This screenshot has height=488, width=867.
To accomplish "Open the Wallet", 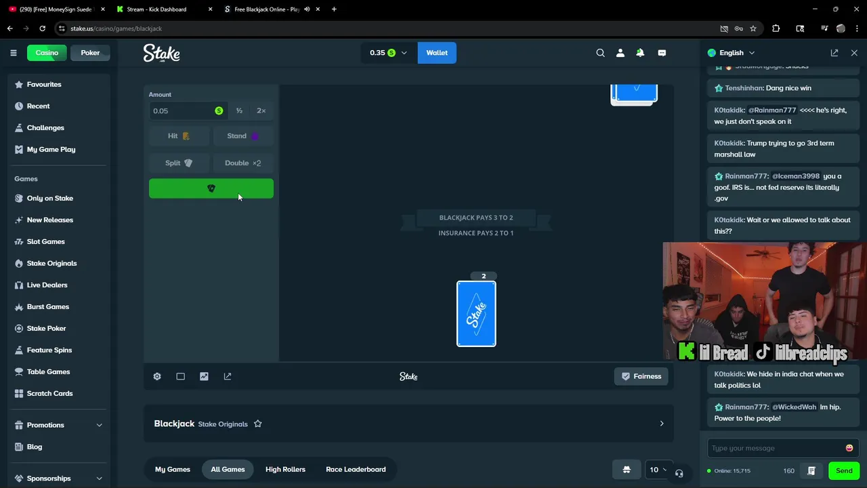I will (x=437, y=53).
